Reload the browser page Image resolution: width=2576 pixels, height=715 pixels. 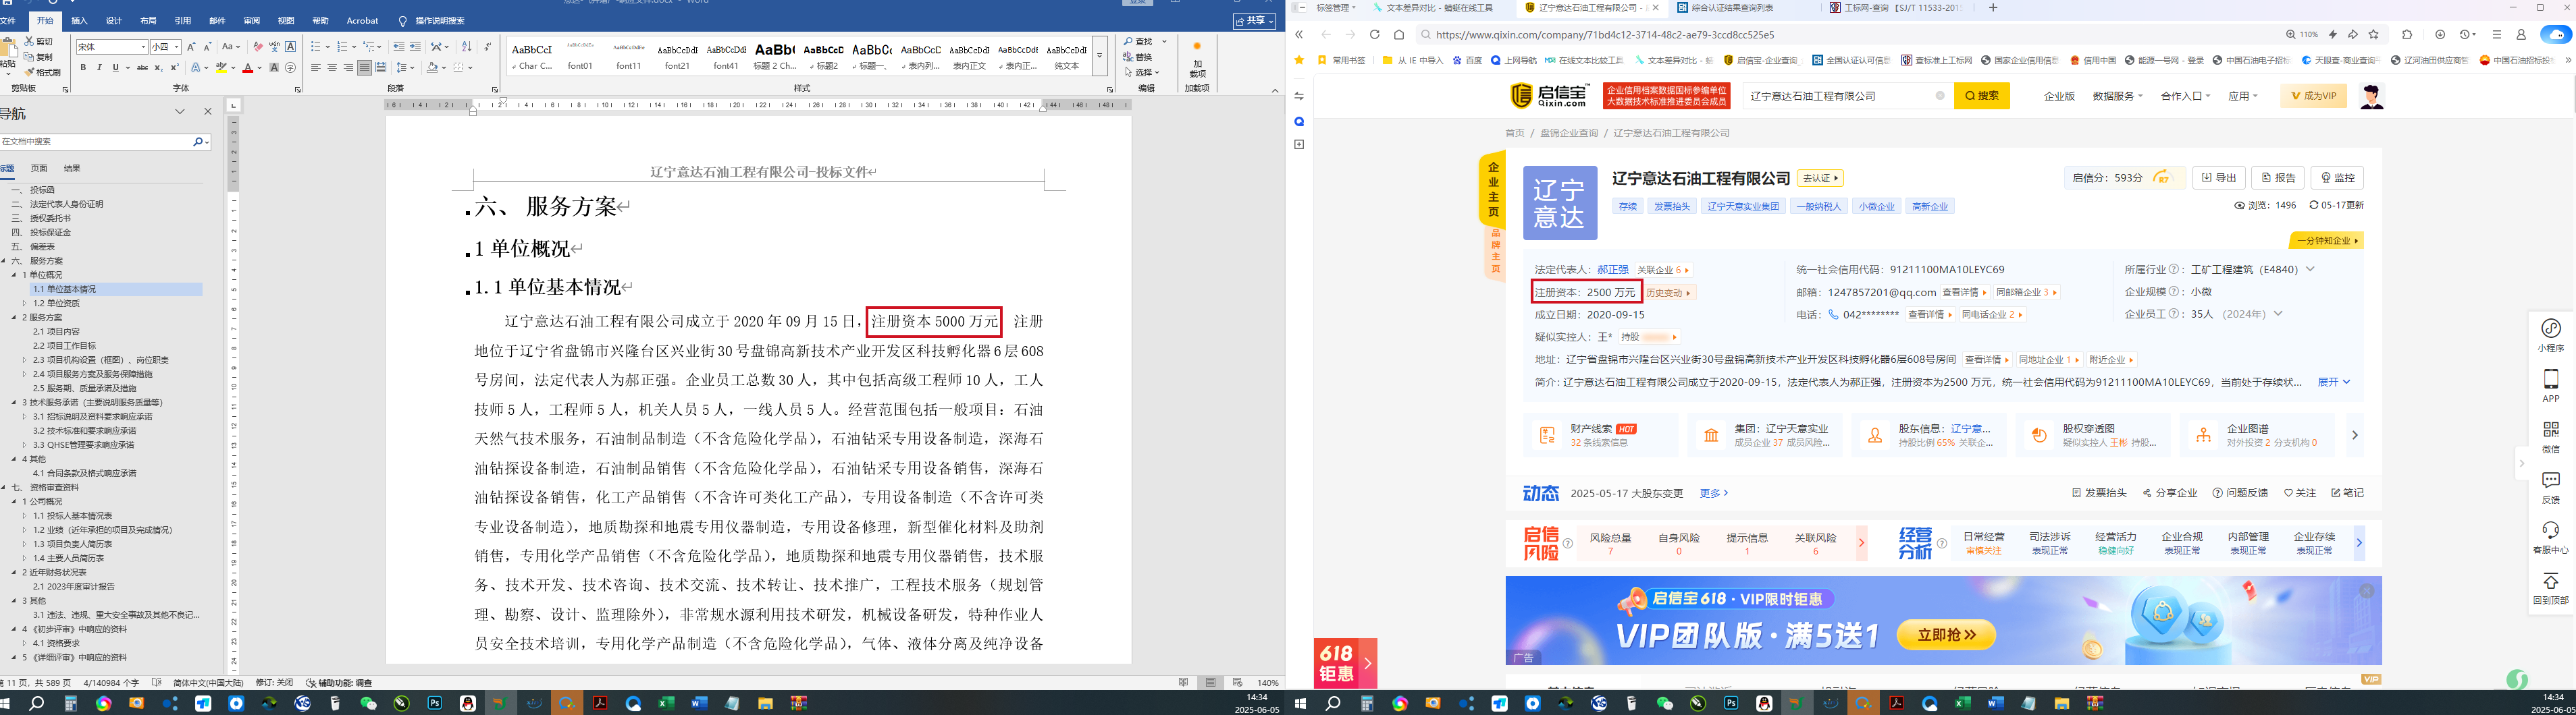coord(1374,35)
